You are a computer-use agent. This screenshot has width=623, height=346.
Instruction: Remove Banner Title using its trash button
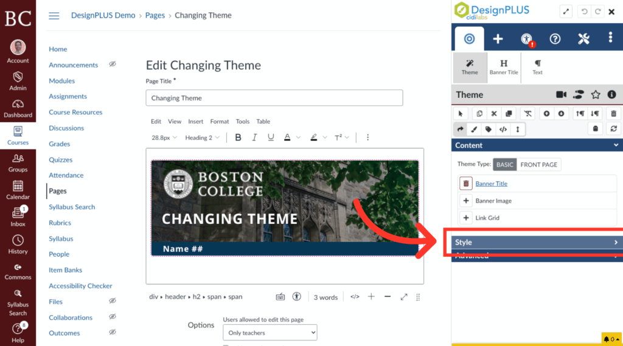click(x=466, y=184)
